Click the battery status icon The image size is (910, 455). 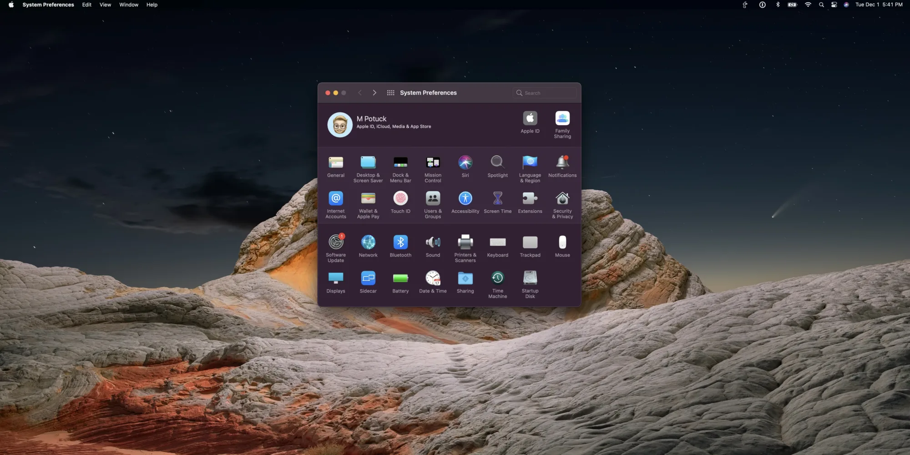pyautogui.click(x=793, y=5)
